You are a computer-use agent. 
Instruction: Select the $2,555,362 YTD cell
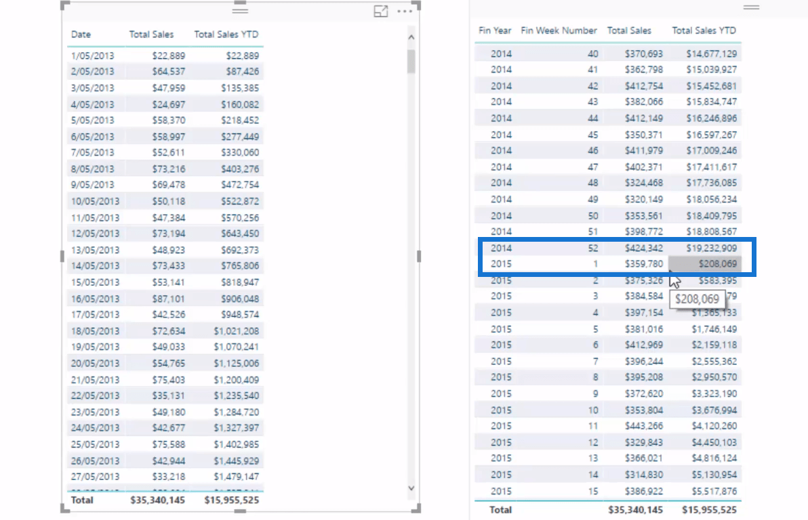(714, 362)
